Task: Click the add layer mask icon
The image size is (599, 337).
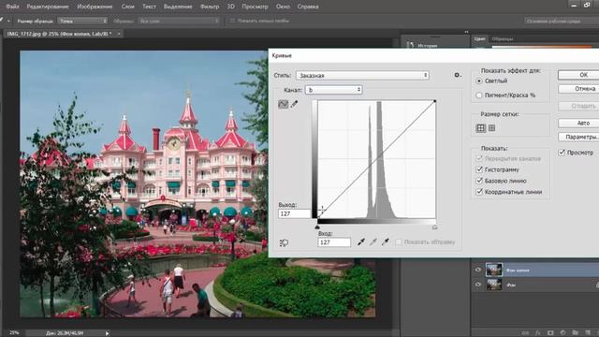Action: pyautogui.click(x=550, y=333)
